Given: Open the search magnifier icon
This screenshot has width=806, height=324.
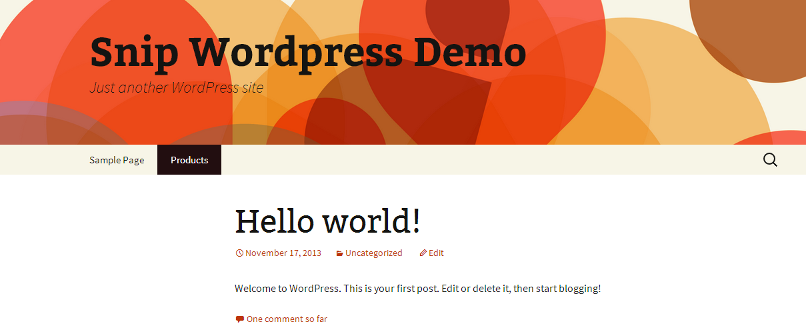Looking at the screenshot, I should (x=770, y=160).
